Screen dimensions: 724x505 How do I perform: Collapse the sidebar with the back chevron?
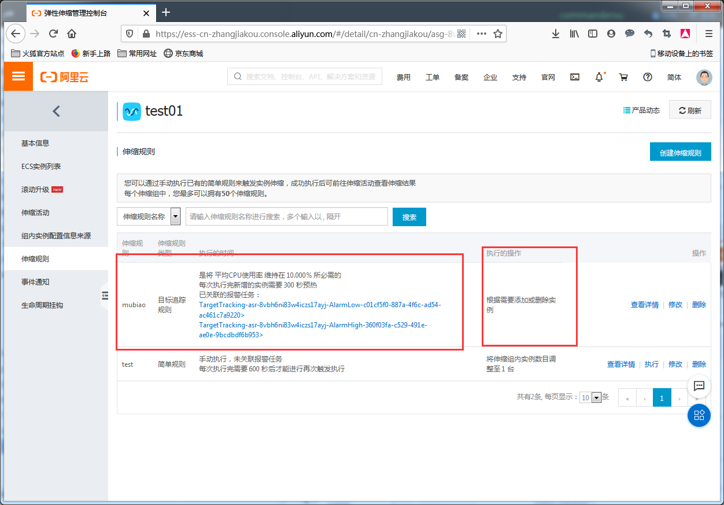(x=56, y=111)
